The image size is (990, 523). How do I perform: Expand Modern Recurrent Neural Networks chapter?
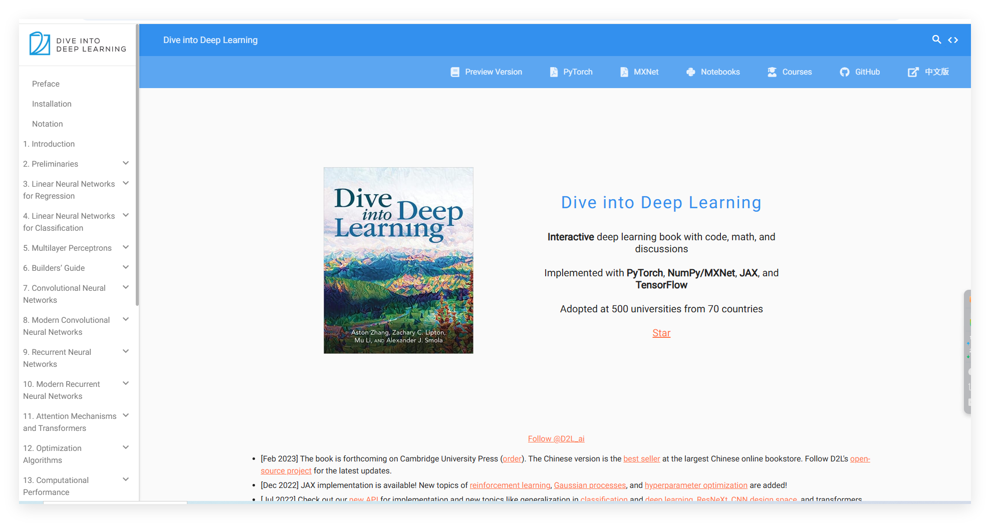(126, 383)
